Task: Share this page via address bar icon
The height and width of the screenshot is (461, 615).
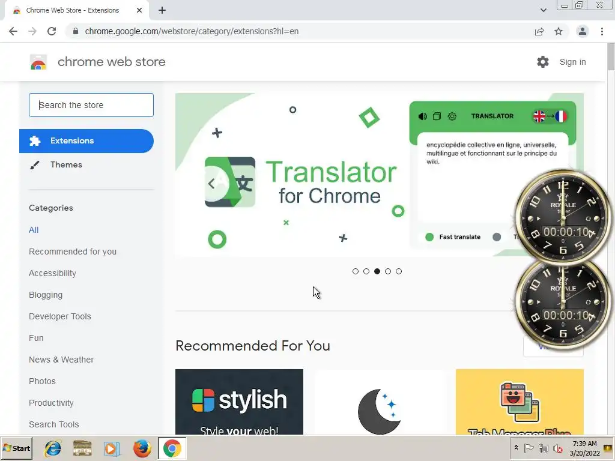Action: pos(539,31)
